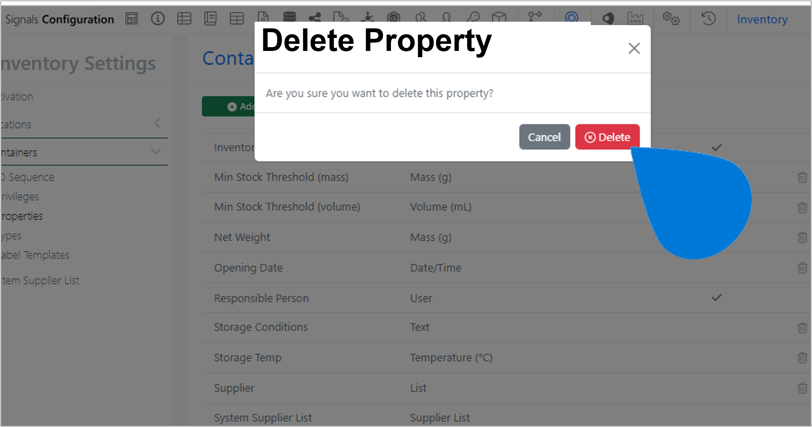Open the Privileges sidebar item
Viewport: 812px width, 427px height.
click(x=20, y=197)
